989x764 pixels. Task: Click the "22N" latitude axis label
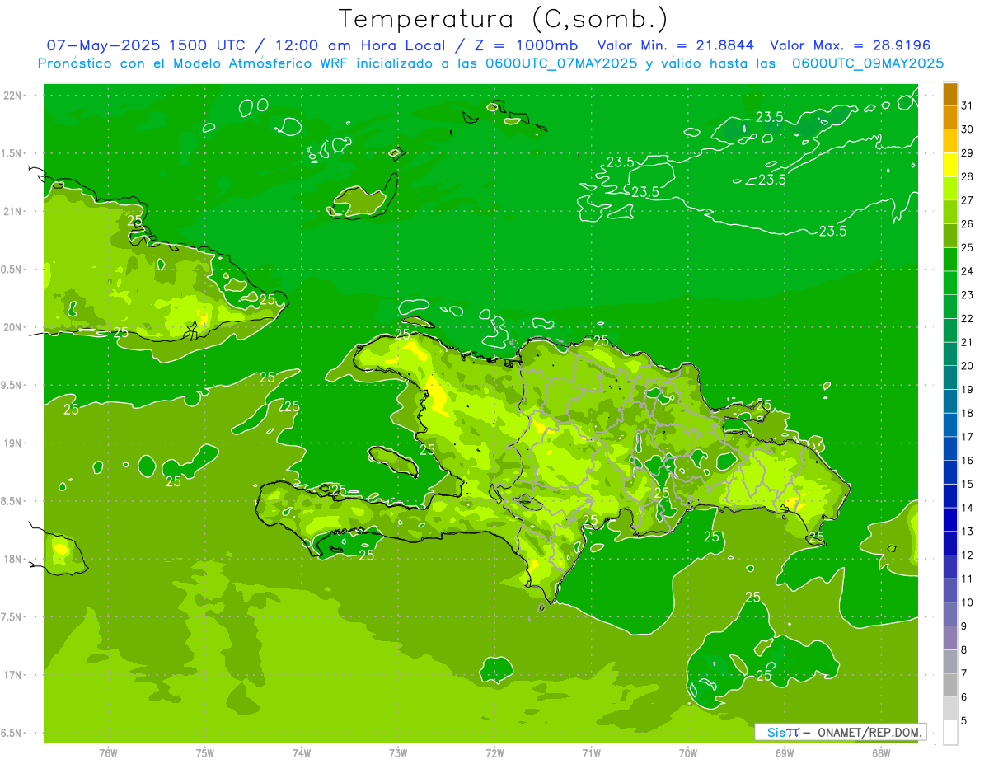13,96
